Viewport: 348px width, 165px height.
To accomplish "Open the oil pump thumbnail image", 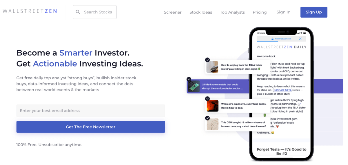I will pos(212,106).
